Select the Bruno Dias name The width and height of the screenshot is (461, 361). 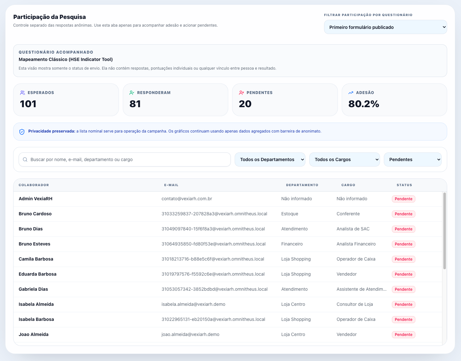31,229
